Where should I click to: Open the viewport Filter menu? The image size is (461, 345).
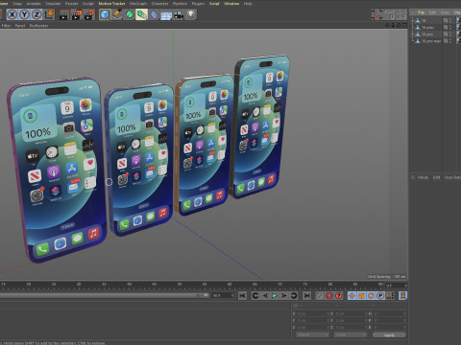click(x=6, y=26)
